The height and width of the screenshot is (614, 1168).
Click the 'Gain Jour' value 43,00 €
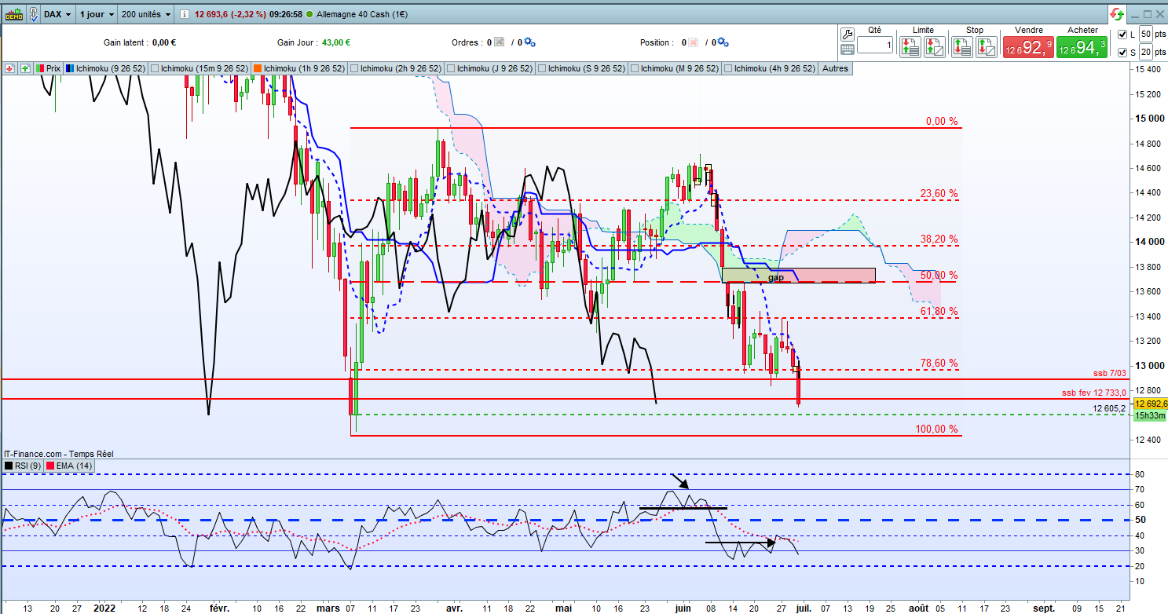tap(337, 43)
